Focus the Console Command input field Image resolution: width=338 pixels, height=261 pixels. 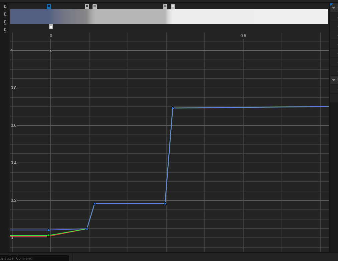point(34,258)
